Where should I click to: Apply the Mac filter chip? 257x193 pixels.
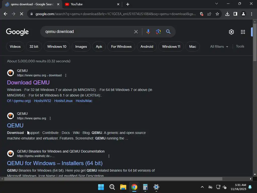point(192,46)
